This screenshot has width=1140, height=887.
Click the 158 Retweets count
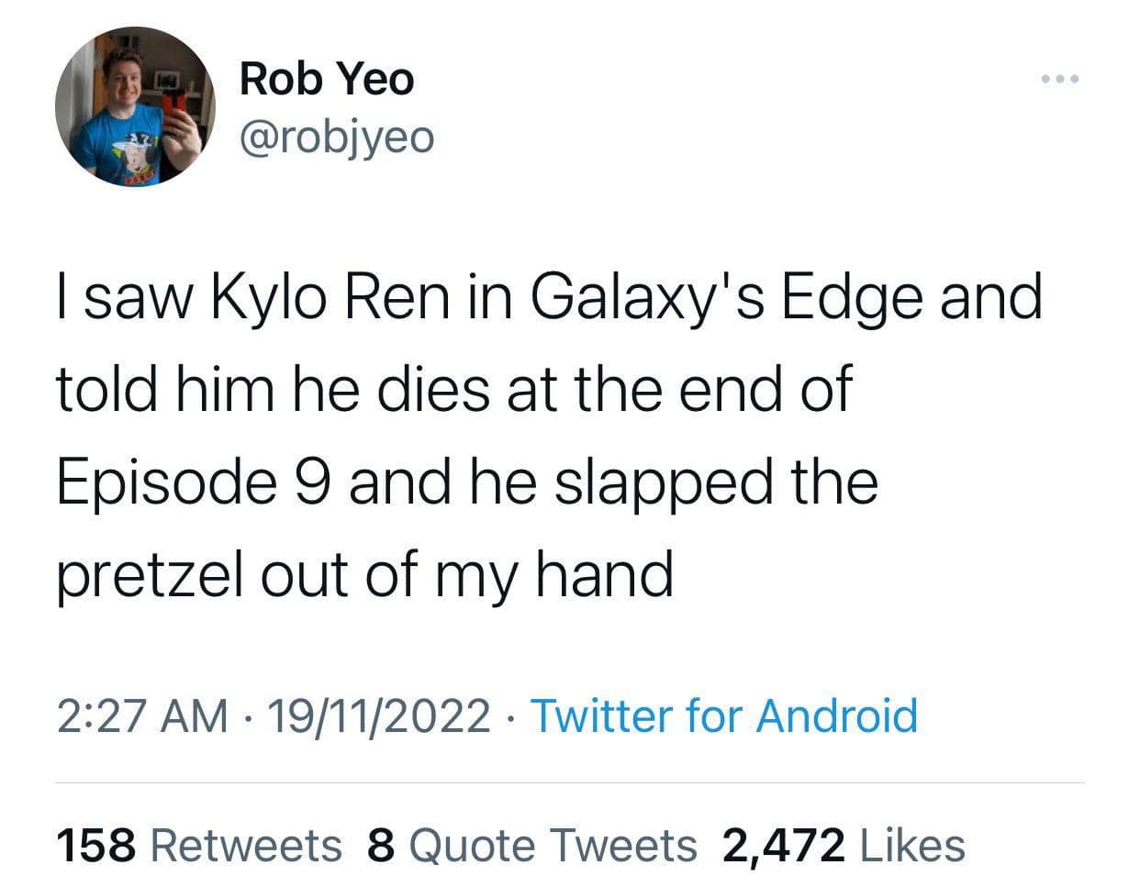pyautogui.click(x=197, y=845)
